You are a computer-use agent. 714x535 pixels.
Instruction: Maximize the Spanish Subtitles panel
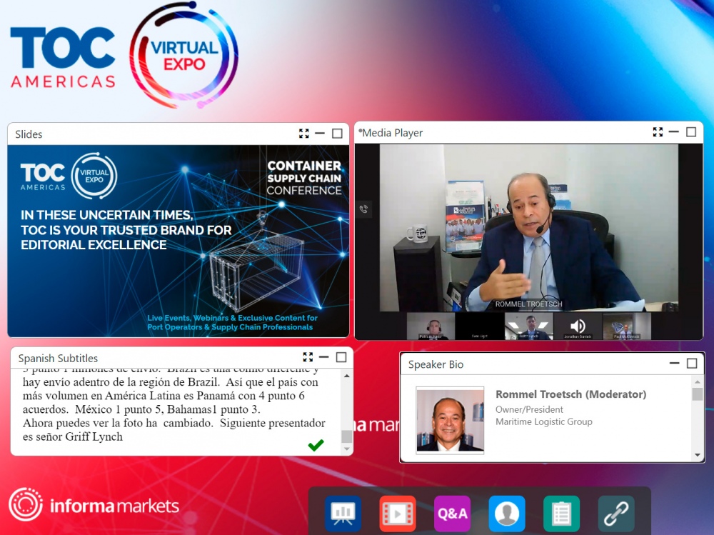pyautogui.click(x=341, y=357)
